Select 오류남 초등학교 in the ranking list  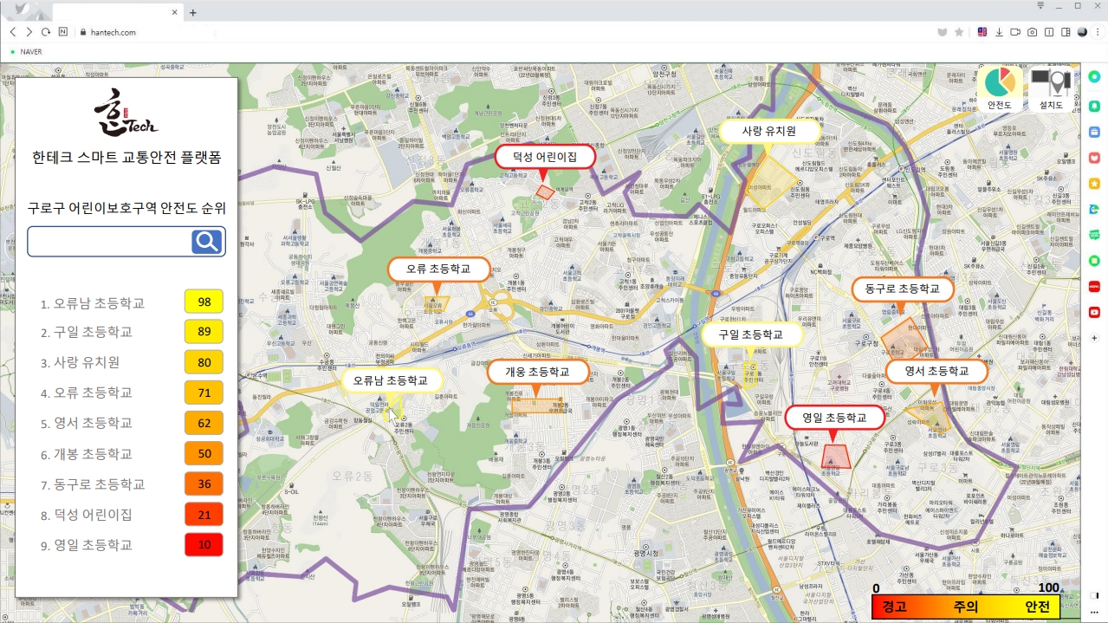(99, 303)
